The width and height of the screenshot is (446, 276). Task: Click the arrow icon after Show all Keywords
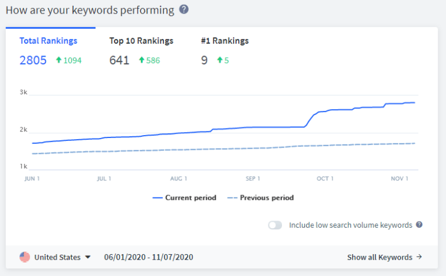[x=419, y=257]
